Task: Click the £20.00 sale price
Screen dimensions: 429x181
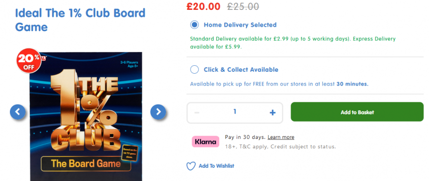Action: (x=203, y=6)
